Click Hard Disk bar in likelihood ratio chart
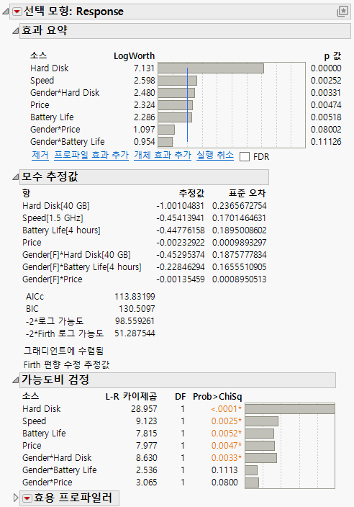Viewport: 354px width, 507px height. [x=290, y=409]
